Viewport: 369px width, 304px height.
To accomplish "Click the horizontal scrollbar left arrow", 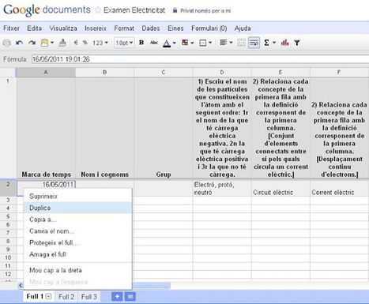I will tap(21, 285).
